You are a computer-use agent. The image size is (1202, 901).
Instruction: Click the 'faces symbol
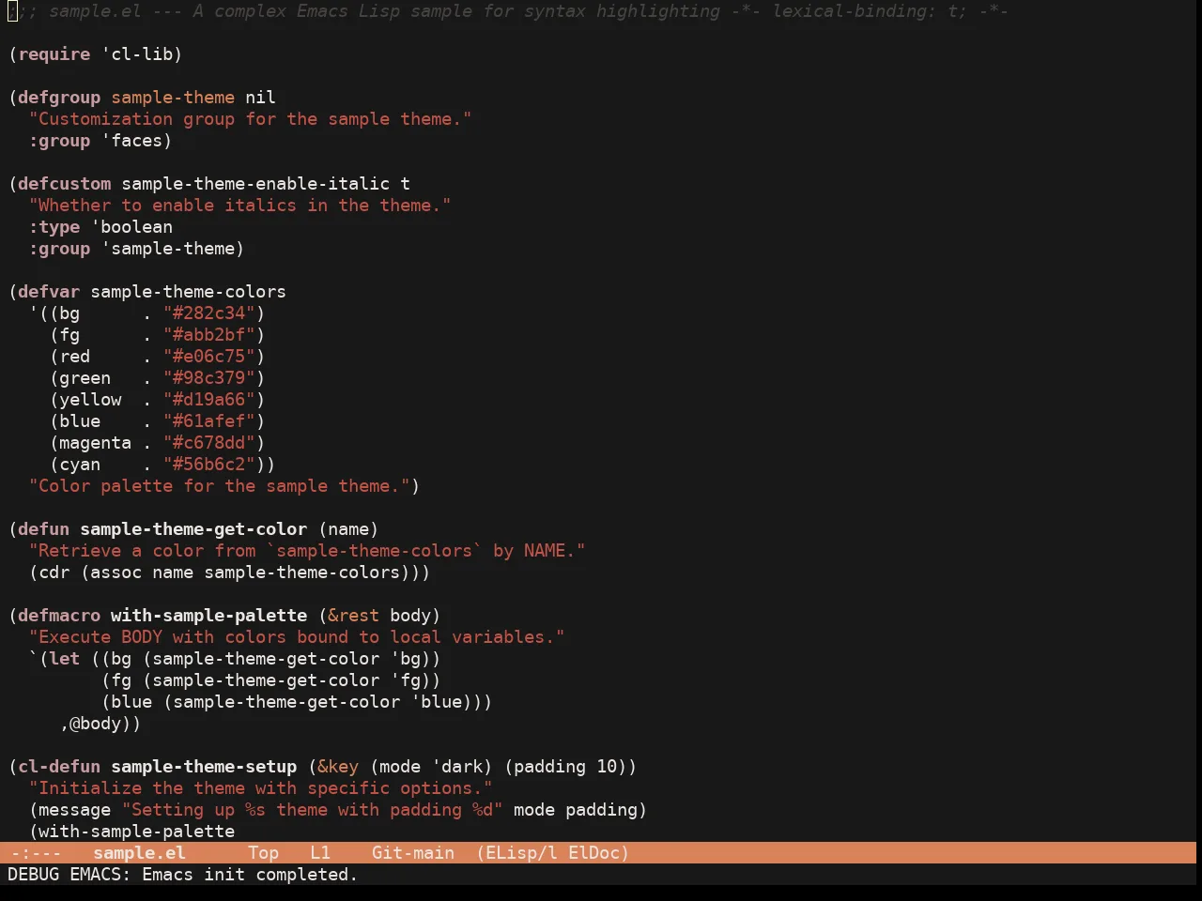point(131,141)
